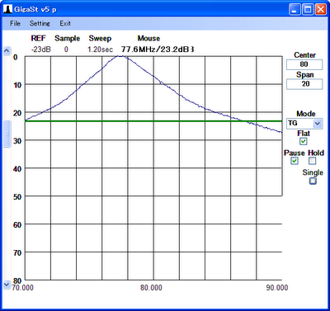Click the 90.000 stop frequency label
Viewport: 330px width, 311px height.
coord(277,288)
